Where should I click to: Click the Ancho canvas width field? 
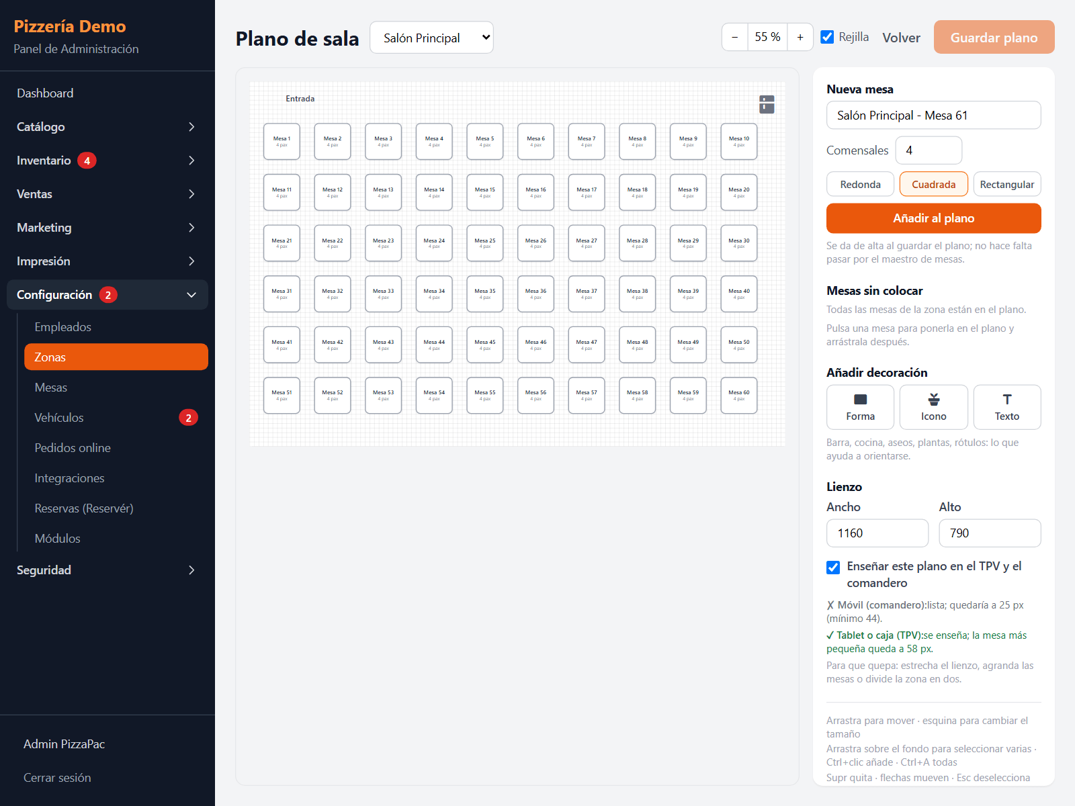[x=877, y=533]
